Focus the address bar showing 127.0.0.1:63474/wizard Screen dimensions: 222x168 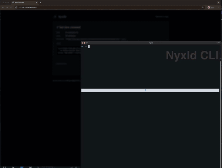(109, 7)
